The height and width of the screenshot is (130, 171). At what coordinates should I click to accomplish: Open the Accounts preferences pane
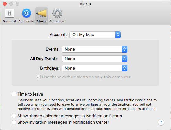click(x=26, y=16)
